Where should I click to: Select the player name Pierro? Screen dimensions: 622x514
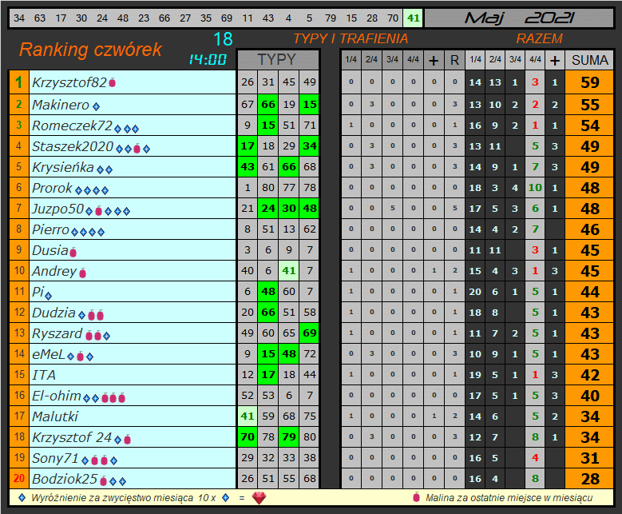coord(51,229)
